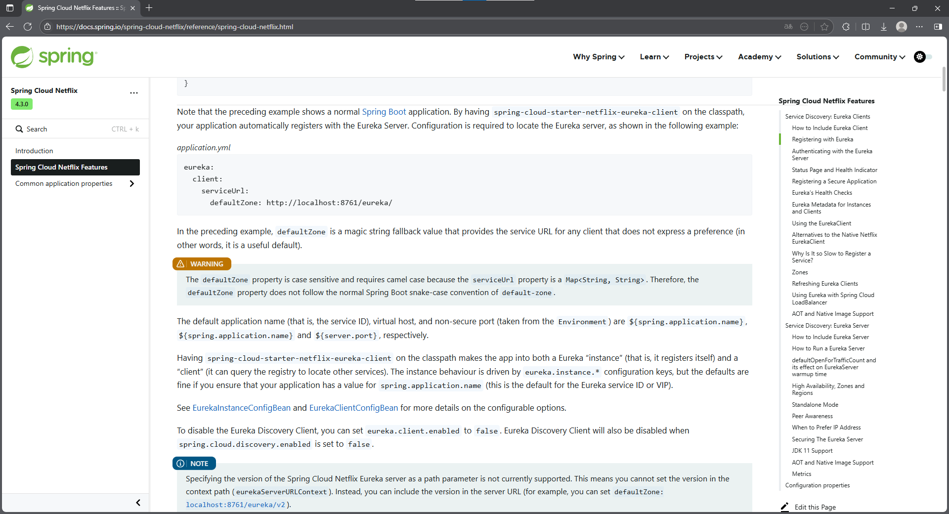Toggle the dark mode theme switch

(x=923, y=57)
